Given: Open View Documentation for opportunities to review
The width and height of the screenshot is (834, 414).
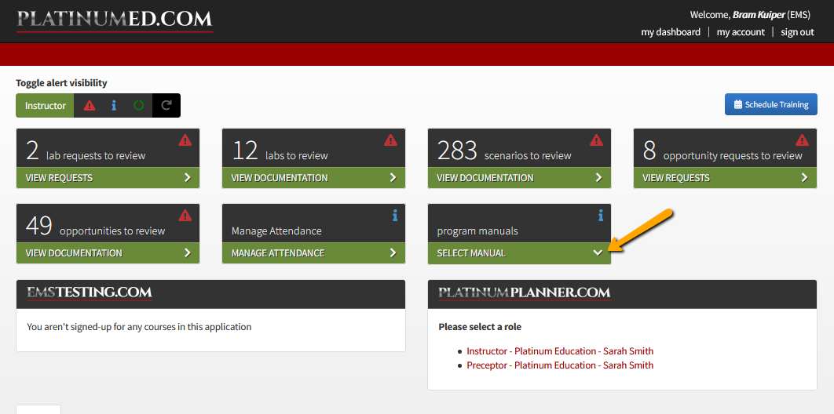Looking at the screenshot, I should click(108, 253).
